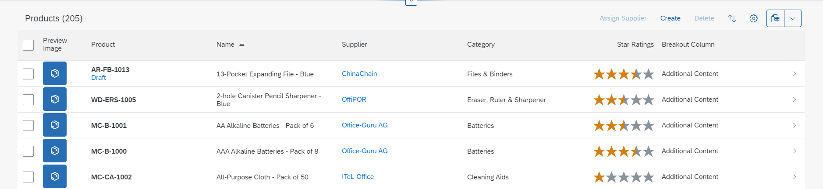Check the row checkbox for AR-FB-1013
Viewport: 823px width, 189px height.
tap(28, 74)
